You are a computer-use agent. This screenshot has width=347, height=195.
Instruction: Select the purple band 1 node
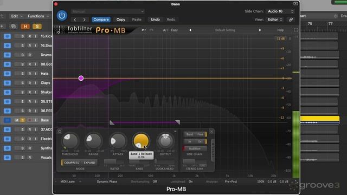point(81,78)
